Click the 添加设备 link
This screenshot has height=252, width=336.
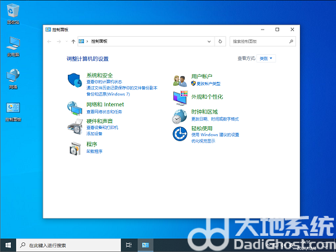94,133
